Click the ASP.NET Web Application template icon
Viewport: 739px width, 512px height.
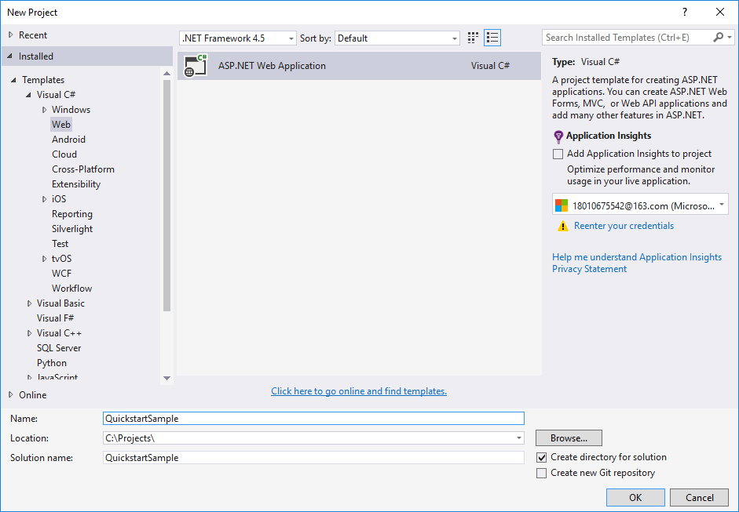pyautogui.click(x=196, y=66)
